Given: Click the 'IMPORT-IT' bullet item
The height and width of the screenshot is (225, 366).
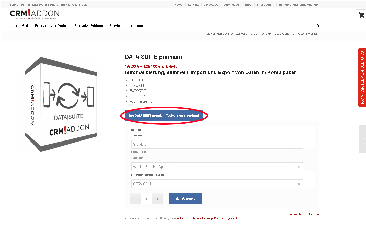Looking at the screenshot, I should tap(138, 85).
